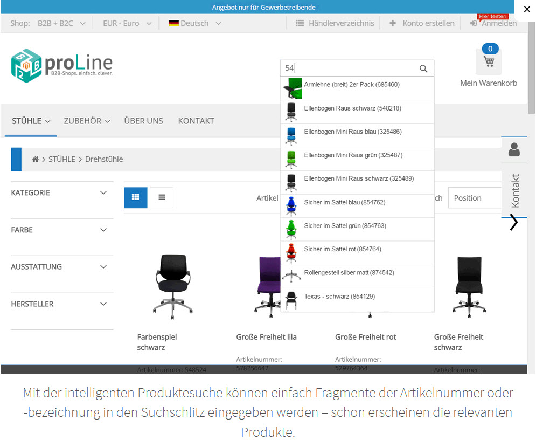The height and width of the screenshot is (440, 536).
Task: Click the Armlehne suggestion thumbnail
Action: point(293,88)
